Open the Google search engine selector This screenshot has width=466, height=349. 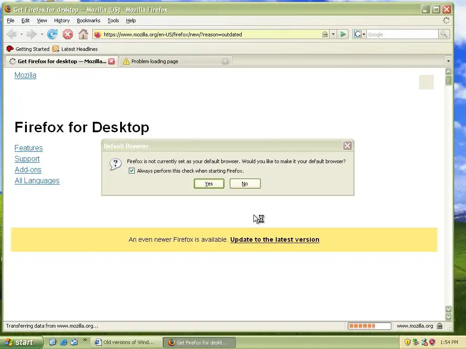pyautogui.click(x=360, y=35)
